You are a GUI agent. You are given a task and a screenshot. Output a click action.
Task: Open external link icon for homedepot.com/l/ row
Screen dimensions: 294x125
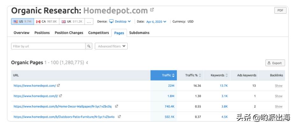point(60,96)
